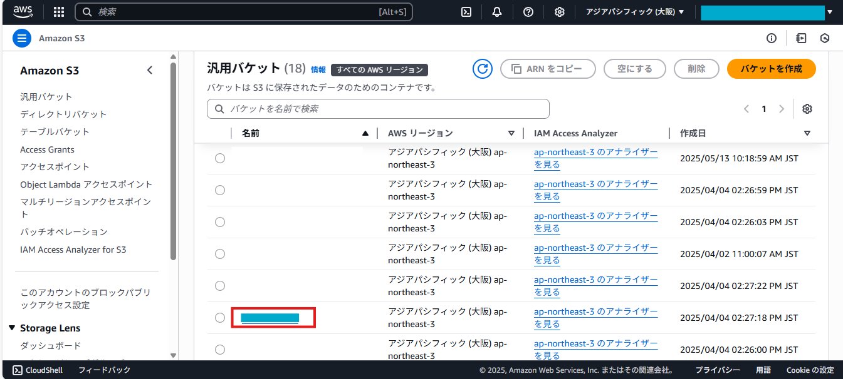Open Storage Lens ダッシュボード
Viewport: 843px width, 379px height.
click(51, 346)
